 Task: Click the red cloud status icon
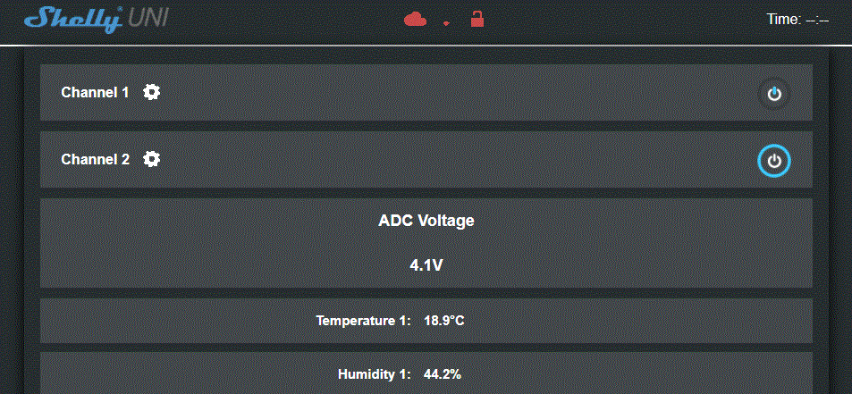point(416,20)
